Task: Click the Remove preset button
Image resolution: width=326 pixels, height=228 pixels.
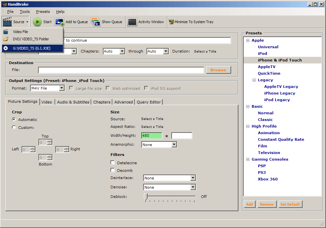Action: click(267, 204)
